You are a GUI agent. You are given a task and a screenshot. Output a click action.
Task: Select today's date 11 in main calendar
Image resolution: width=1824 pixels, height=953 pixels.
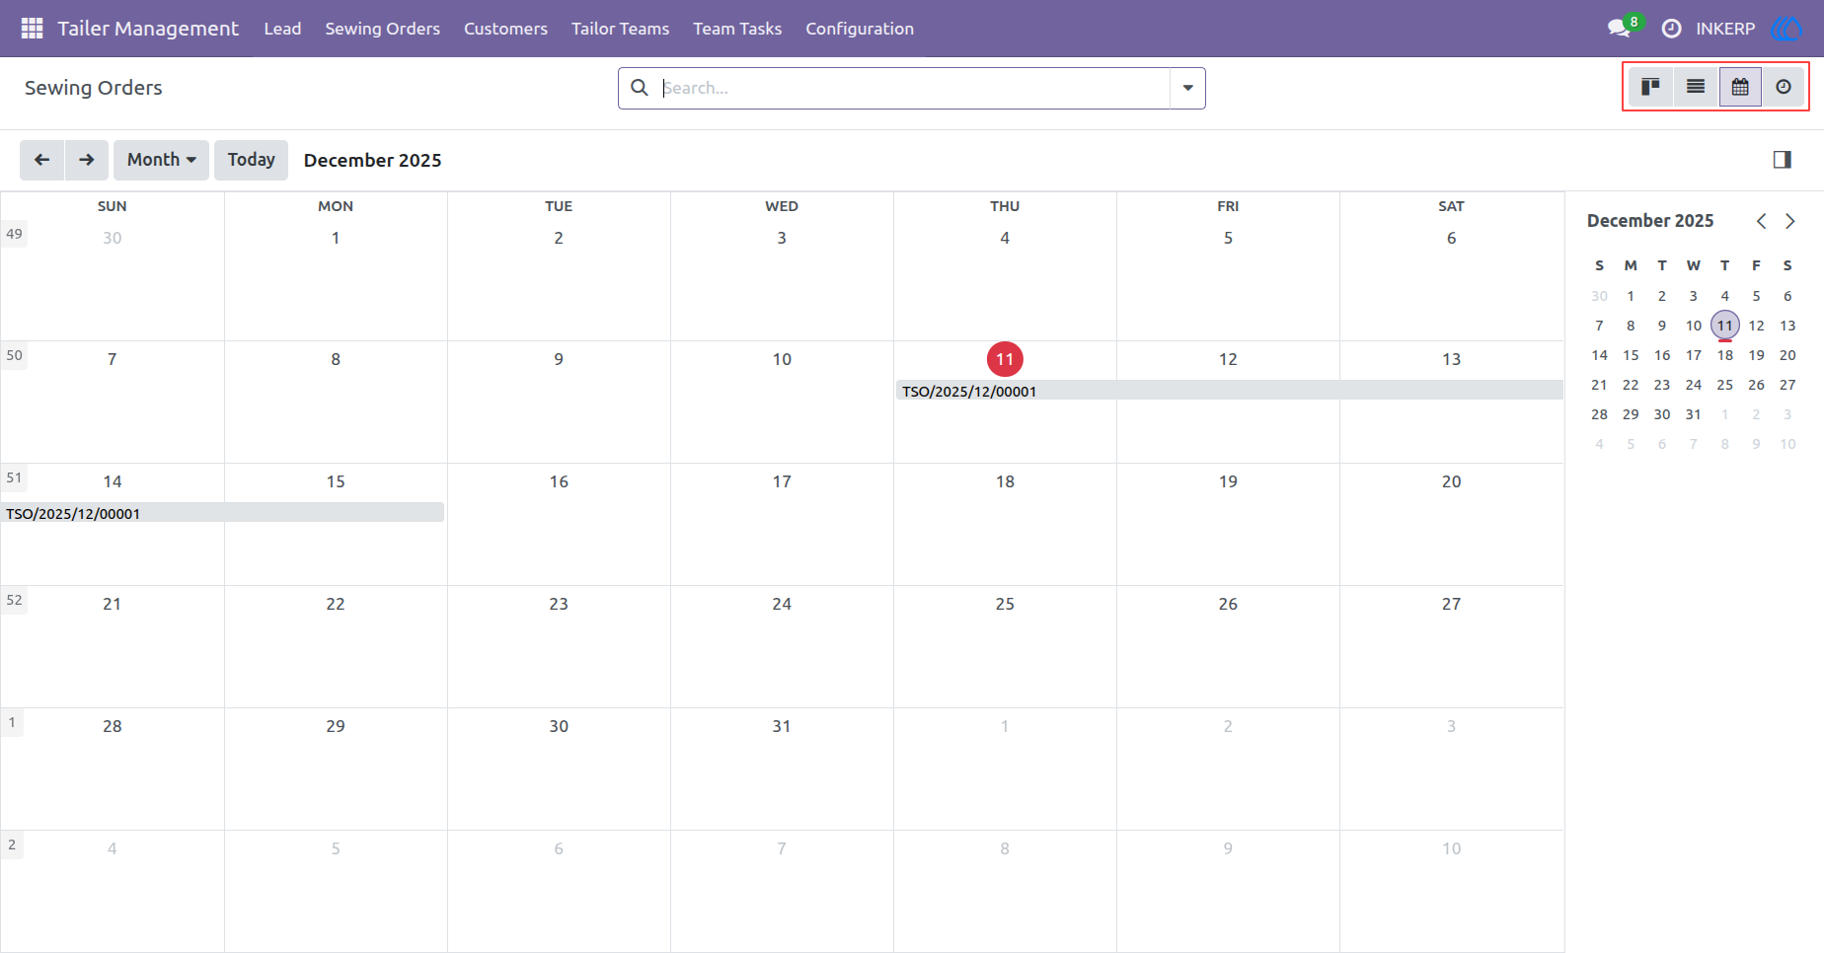tap(1005, 359)
